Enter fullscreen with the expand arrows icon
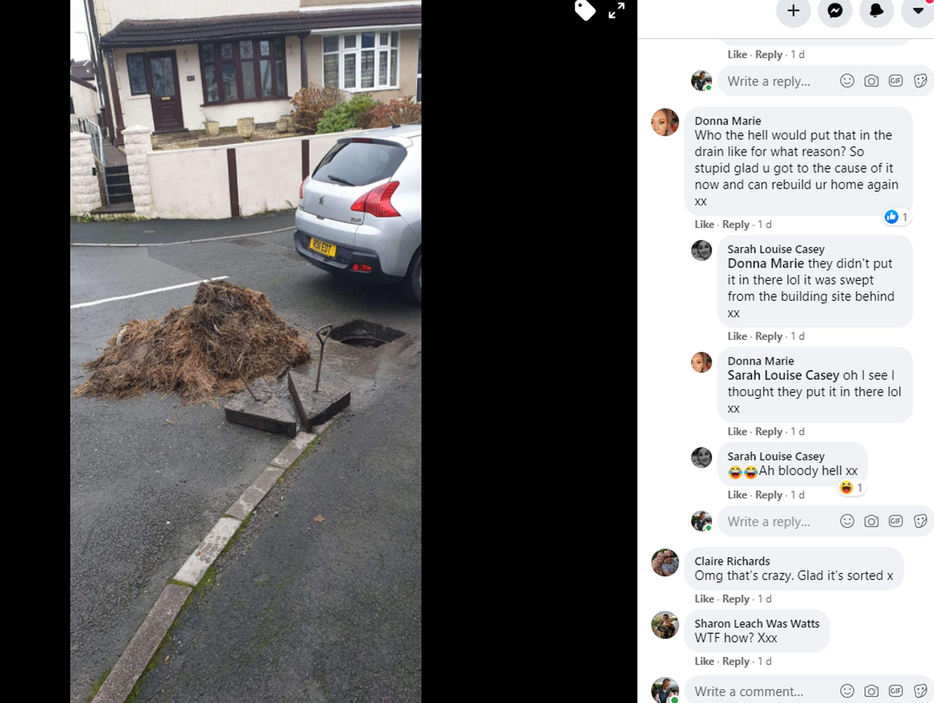This screenshot has width=934, height=703. coord(616,11)
